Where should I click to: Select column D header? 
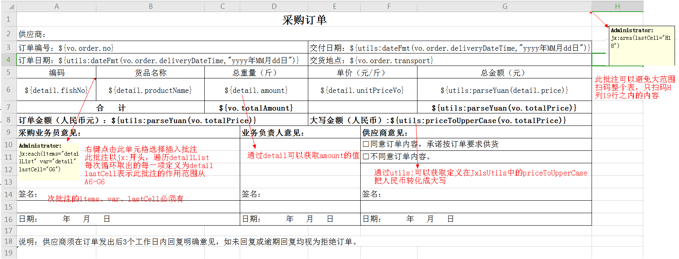click(274, 6)
